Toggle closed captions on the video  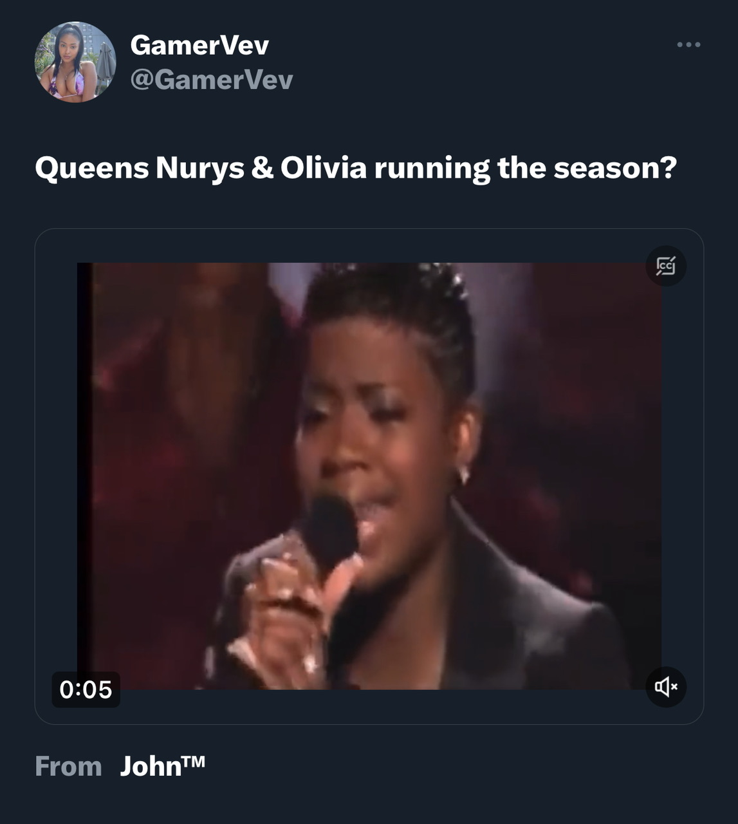coord(666,266)
